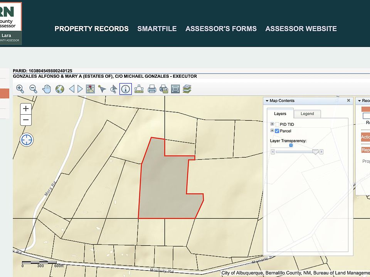Click the locate-me crosshair button
Viewport: 370px width, 277px height.
(27, 140)
